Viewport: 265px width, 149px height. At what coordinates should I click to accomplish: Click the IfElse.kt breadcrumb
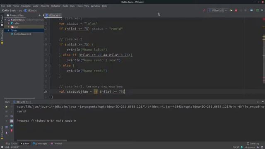coord(31,10)
